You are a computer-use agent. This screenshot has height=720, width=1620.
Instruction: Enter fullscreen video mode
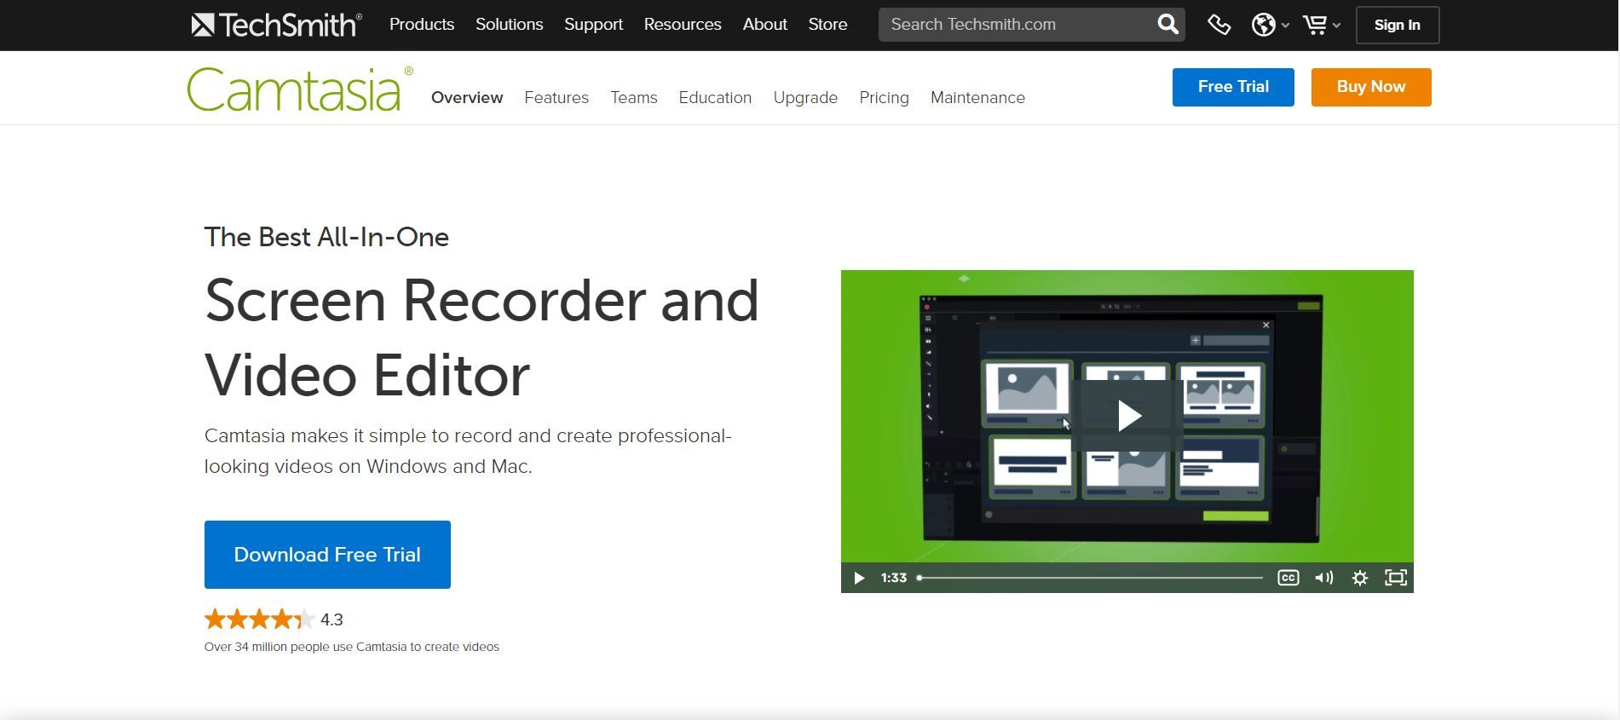pos(1396,578)
